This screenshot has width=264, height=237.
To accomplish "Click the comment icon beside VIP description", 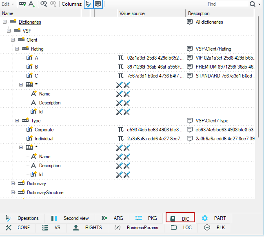I will tap(190, 58).
